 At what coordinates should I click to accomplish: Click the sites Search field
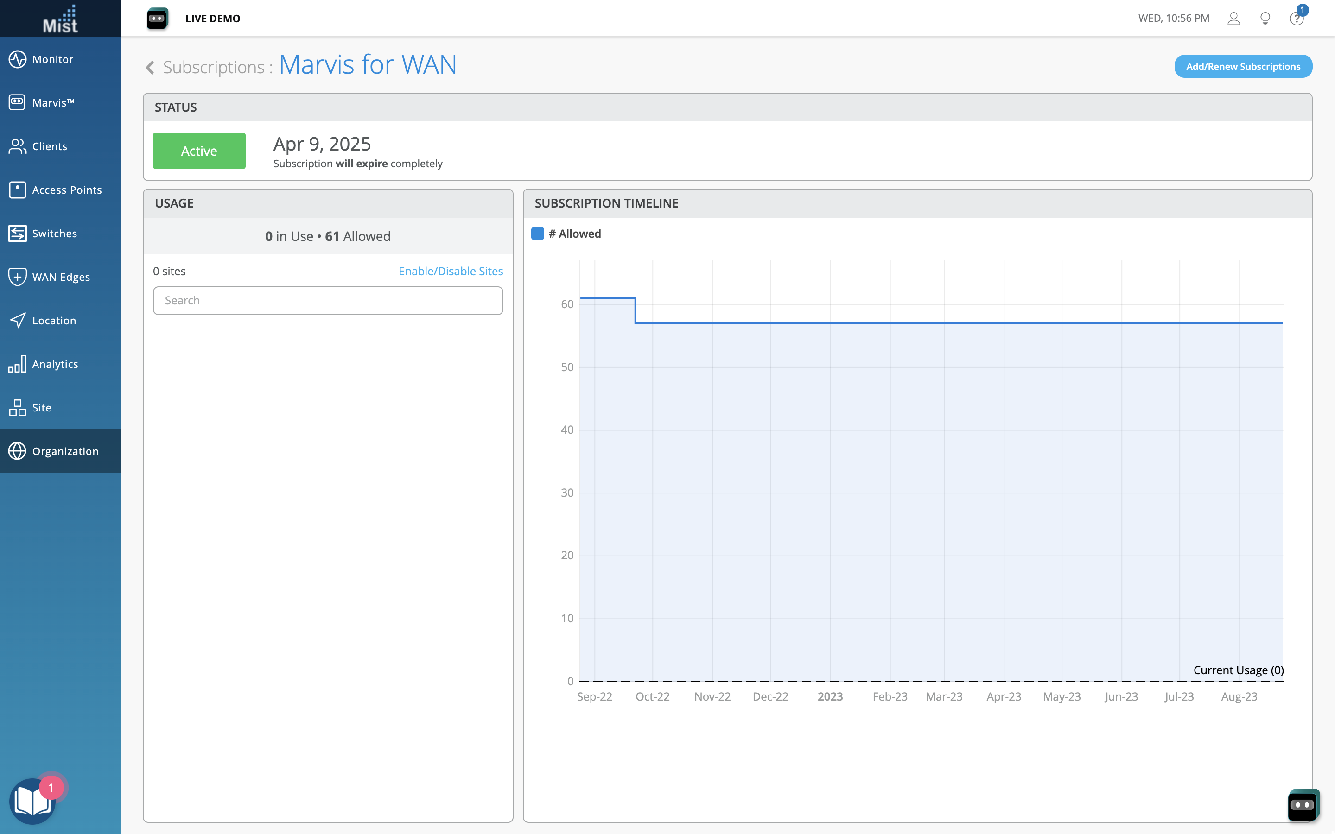pyautogui.click(x=328, y=301)
